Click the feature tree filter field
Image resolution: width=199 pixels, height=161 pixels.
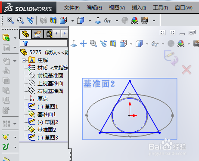coord(44,43)
